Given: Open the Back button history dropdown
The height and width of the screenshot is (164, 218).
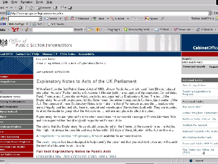Looking at the screenshot, I should point(7,8).
